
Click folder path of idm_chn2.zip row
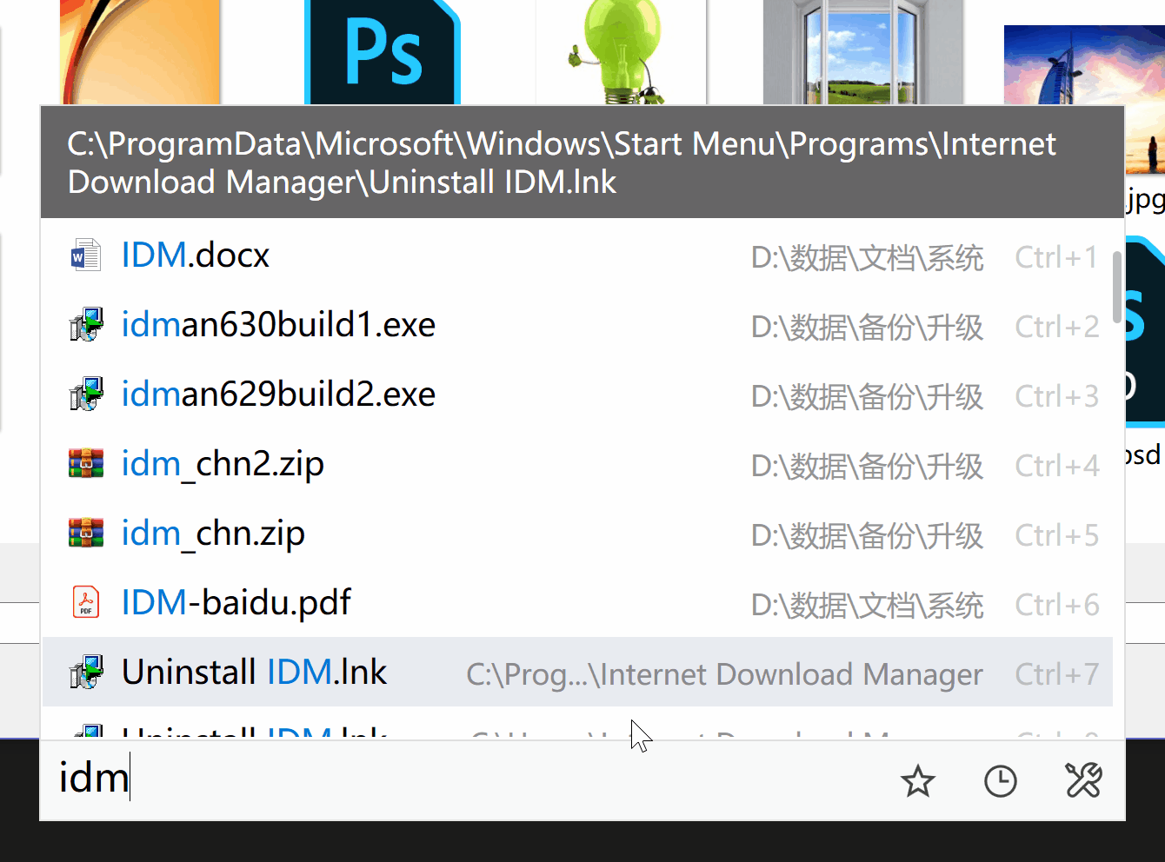coord(867,467)
